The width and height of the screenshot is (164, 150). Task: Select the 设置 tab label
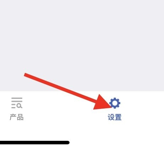click(x=115, y=117)
